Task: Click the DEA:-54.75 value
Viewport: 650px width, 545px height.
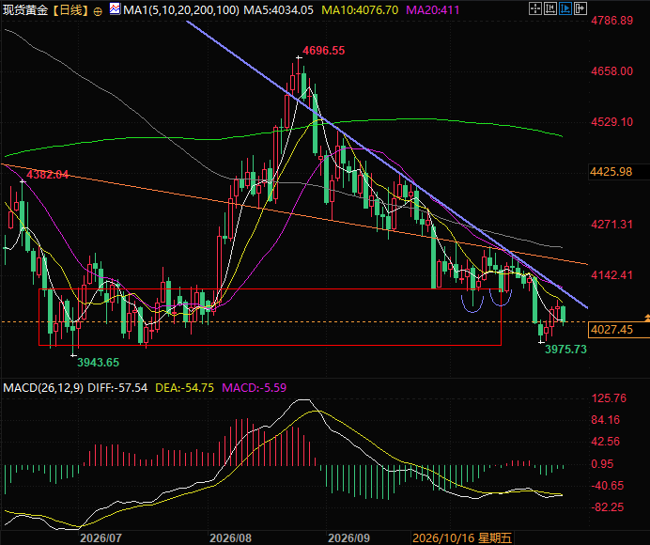Action: [184, 388]
